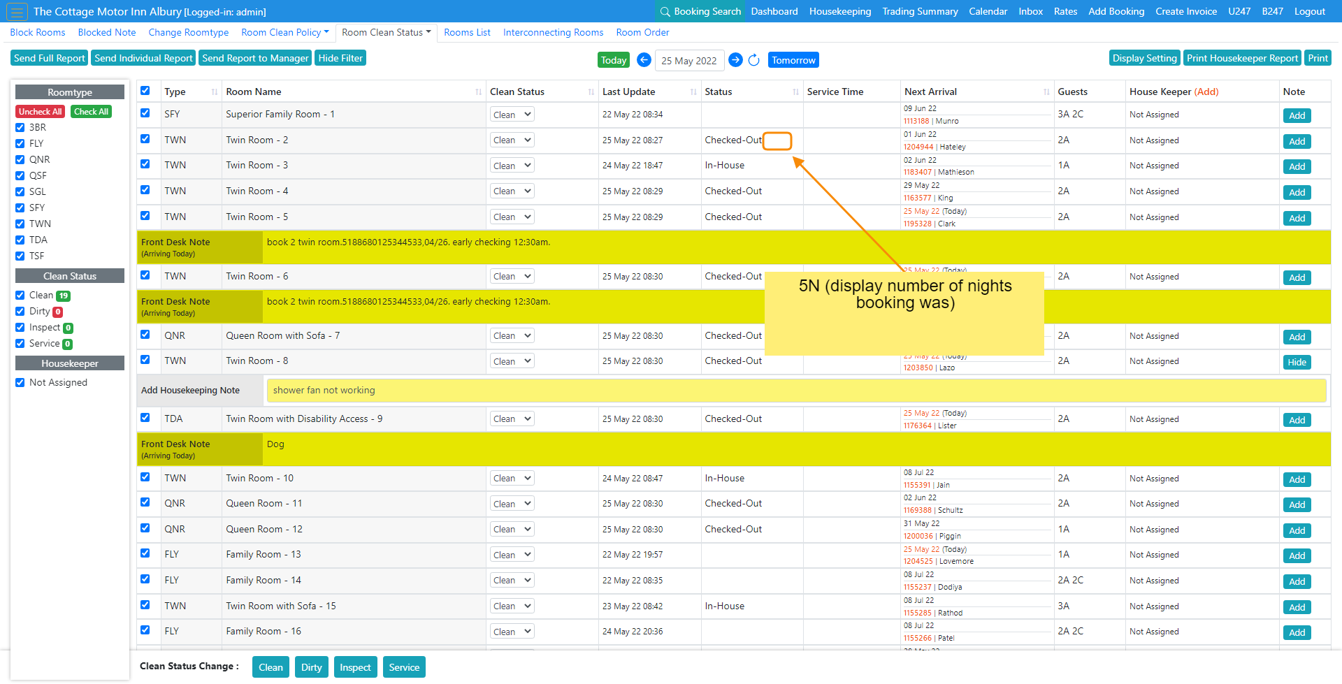Click the Send Full Report button
Screen dimensions: 1342x684
click(49, 59)
